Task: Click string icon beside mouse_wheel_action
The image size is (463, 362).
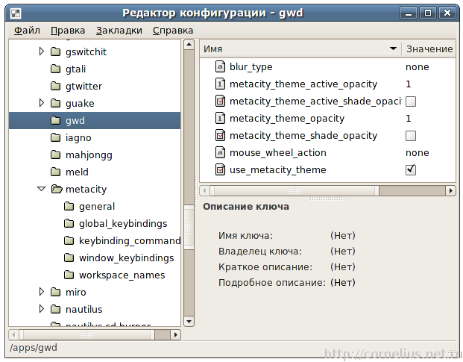Action: pyautogui.click(x=220, y=152)
